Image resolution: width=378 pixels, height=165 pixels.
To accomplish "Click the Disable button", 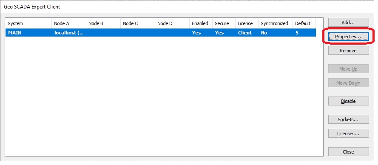I will (x=348, y=101).
